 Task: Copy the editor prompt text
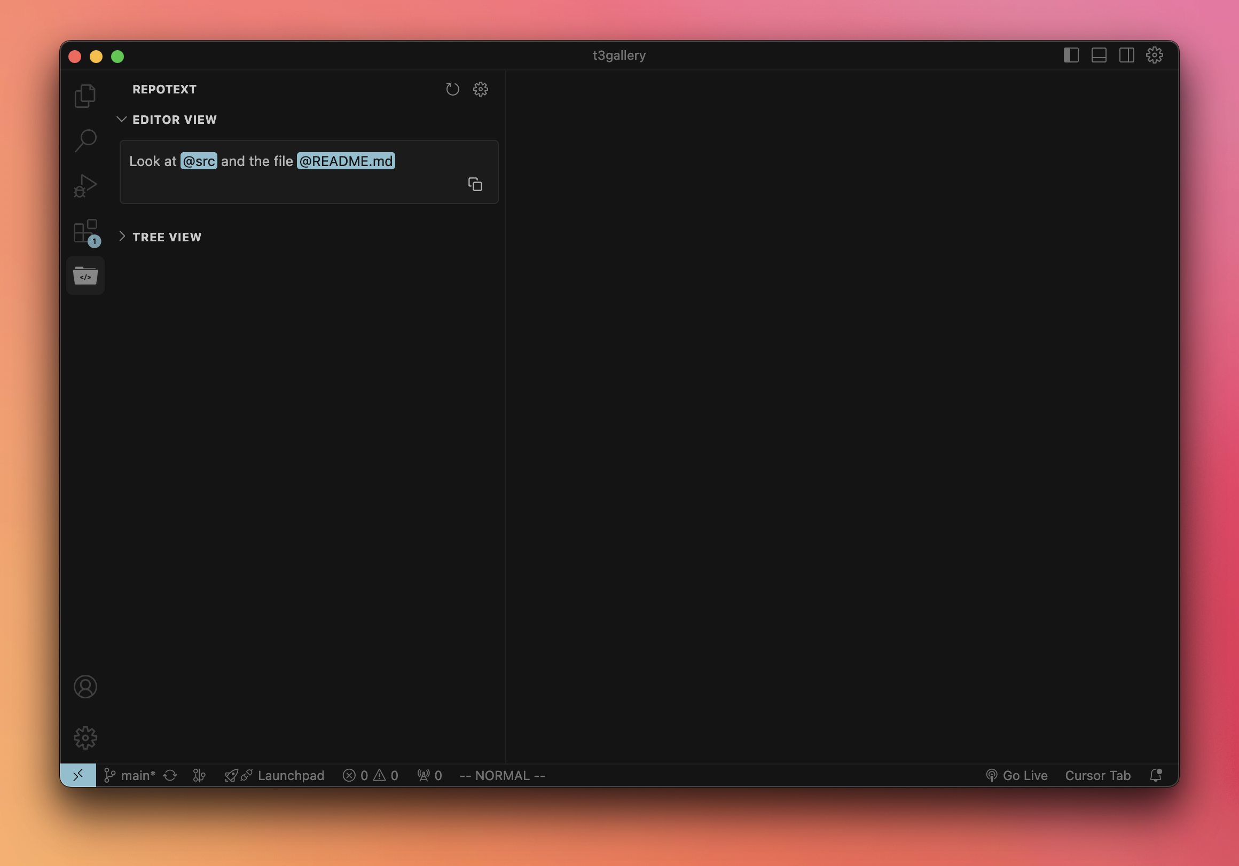[475, 185]
